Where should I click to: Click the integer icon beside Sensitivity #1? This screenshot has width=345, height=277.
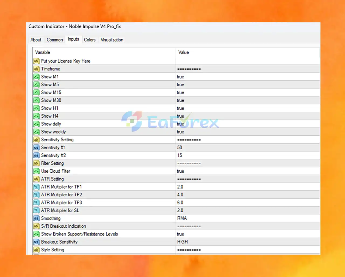[36, 148]
